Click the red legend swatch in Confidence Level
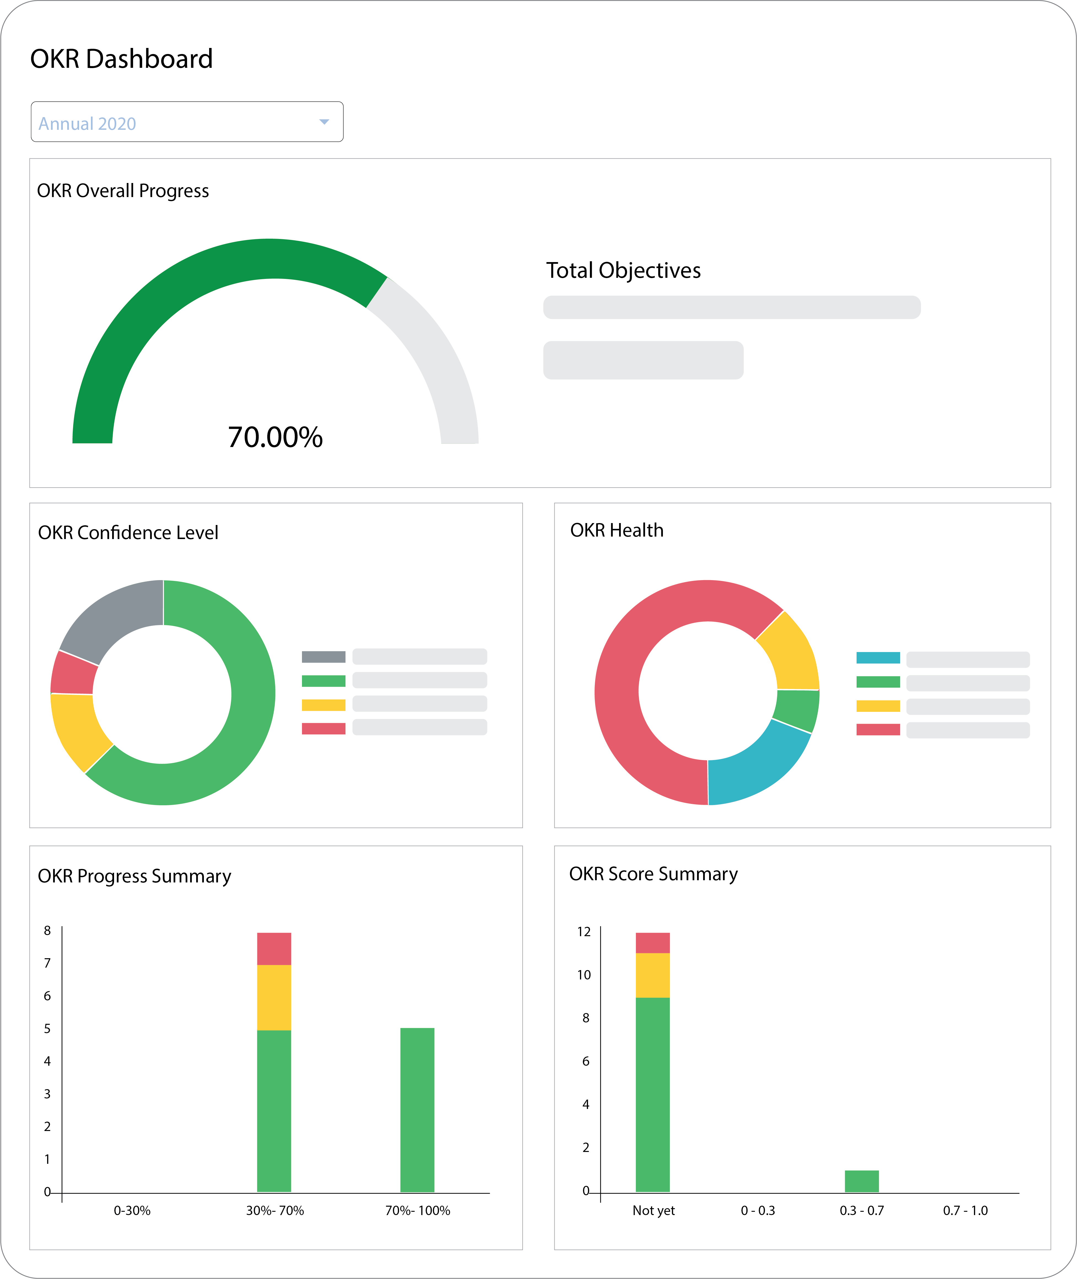The width and height of the screenshot is (1077, 1279). [x=323, y=728]
